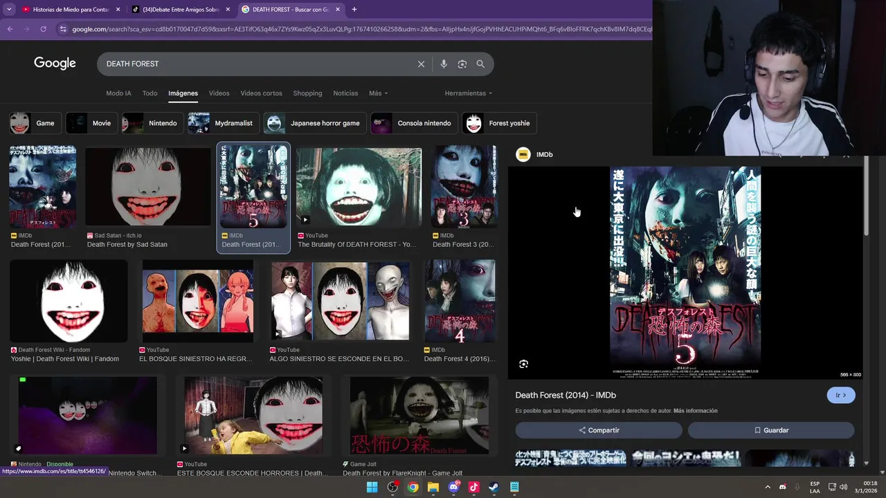Viewport: 886px width, 498px height.
Task: Click the Google logo
Action: click(x=55, y=64)
